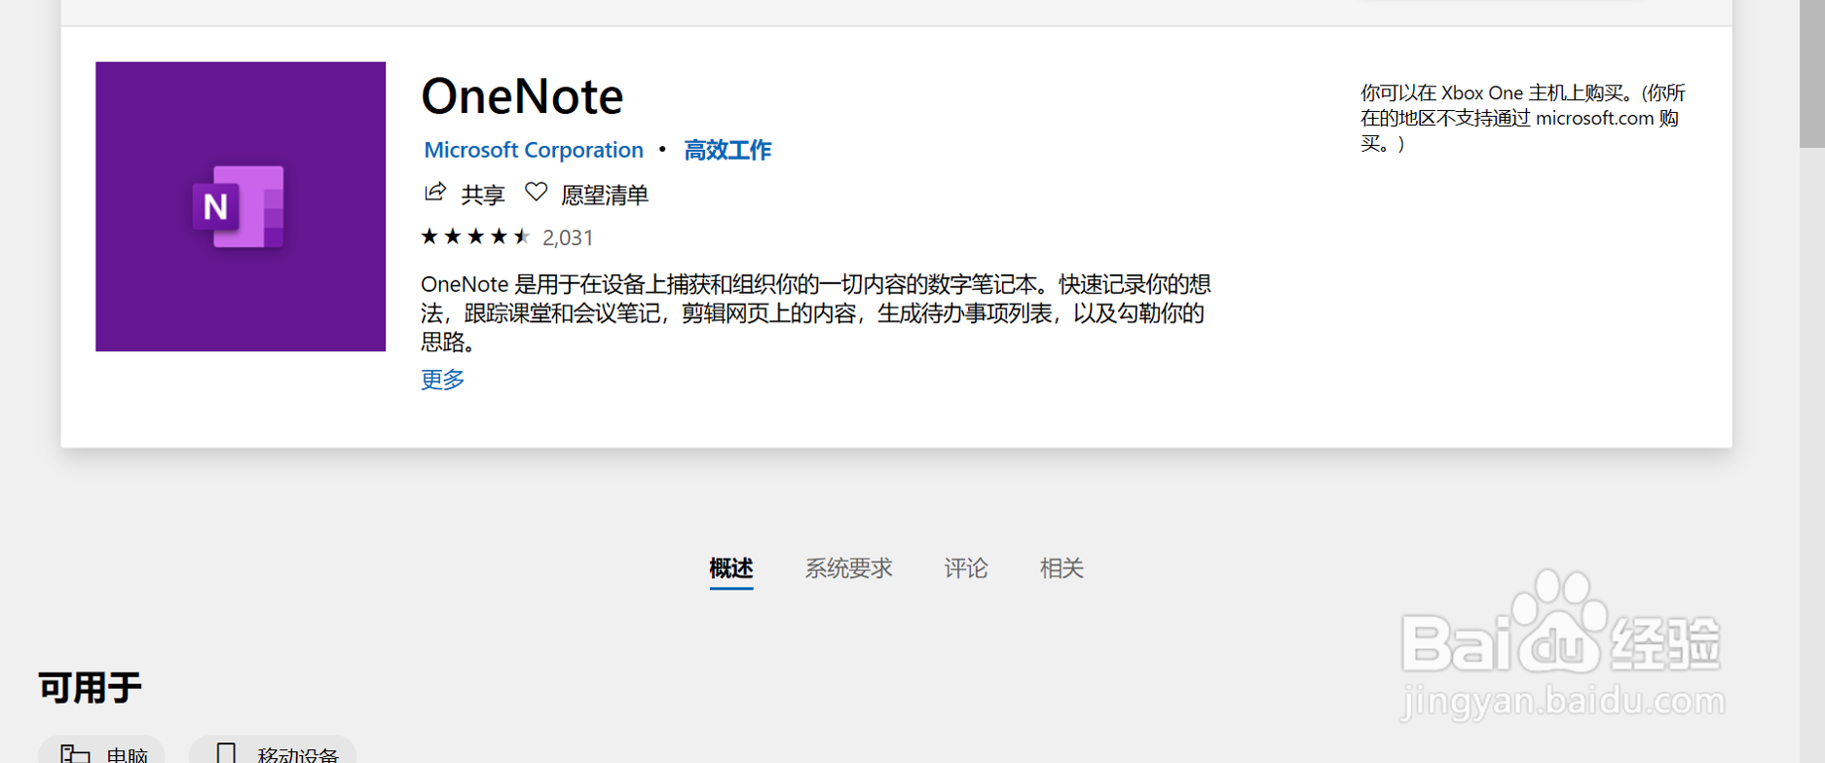Click the OneNote description paragraph
Viewport: 1825px width, 763px height.
[x=816, y=312]
